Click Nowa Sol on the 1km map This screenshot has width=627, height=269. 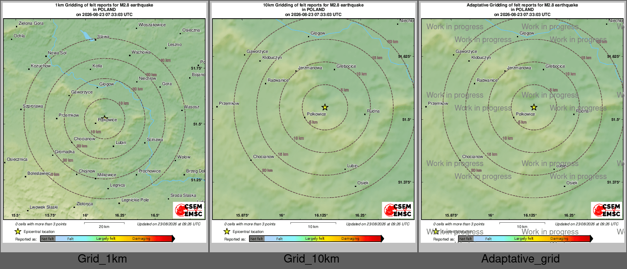tap(57, 53)
